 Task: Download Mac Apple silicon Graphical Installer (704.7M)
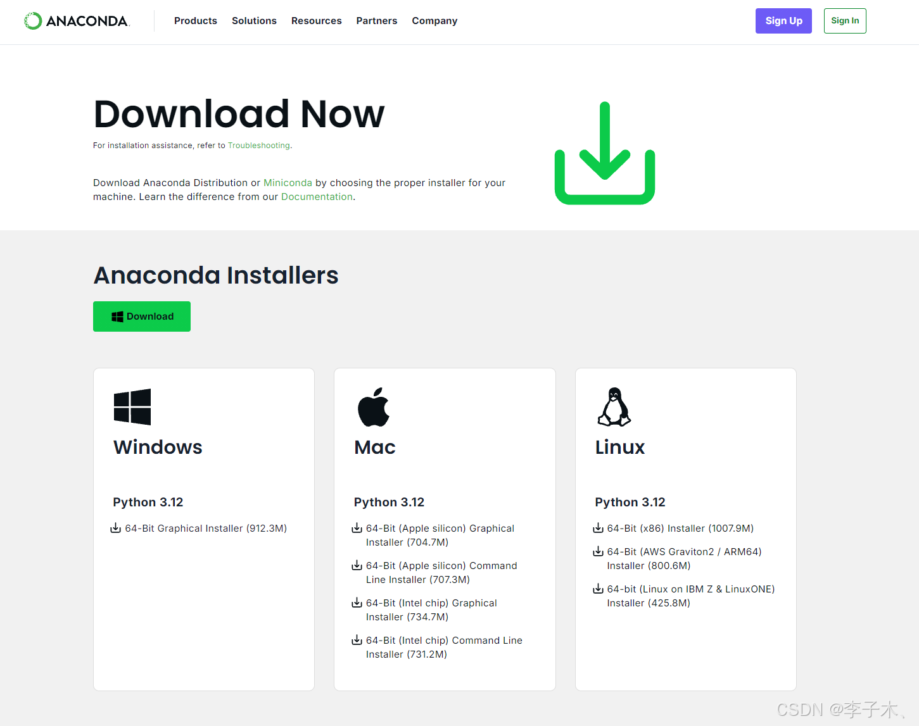pos(440,535)
